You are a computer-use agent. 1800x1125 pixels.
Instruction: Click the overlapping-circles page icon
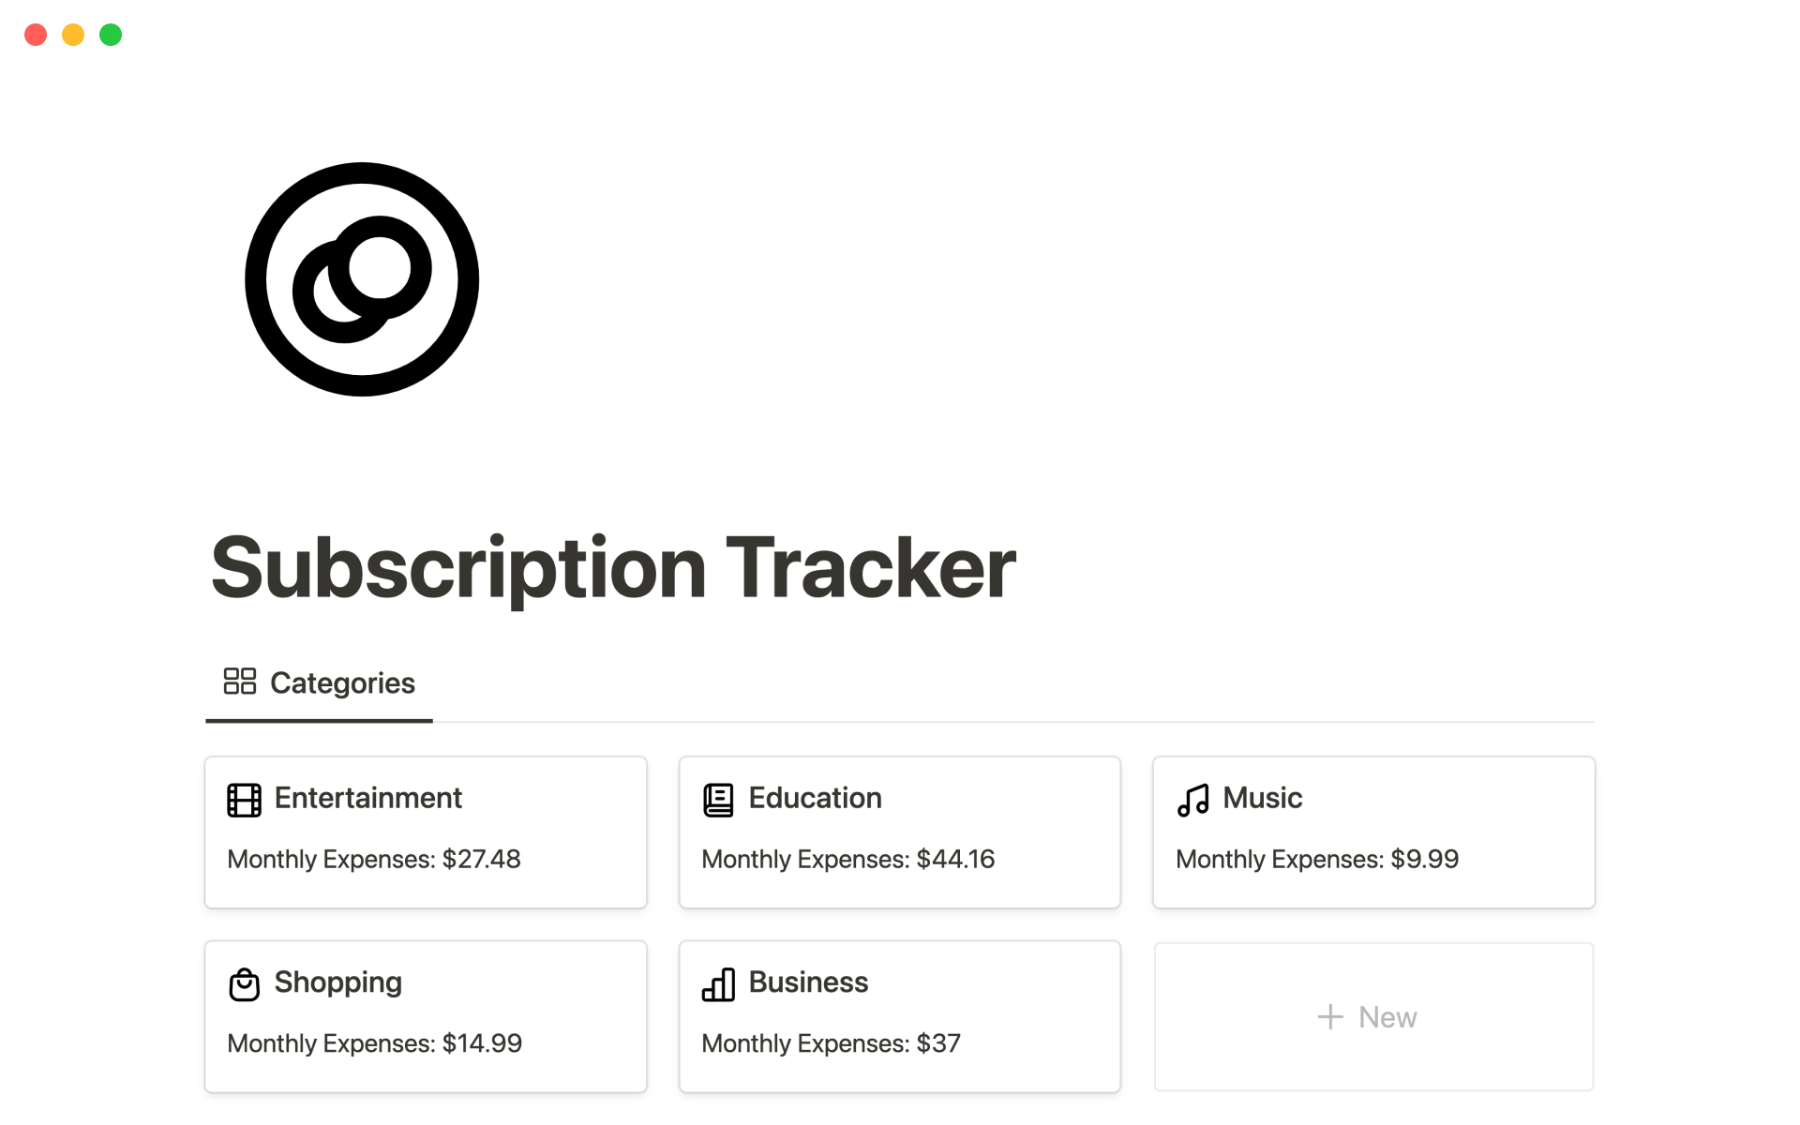pyautogui.click(x=362, y=279)
